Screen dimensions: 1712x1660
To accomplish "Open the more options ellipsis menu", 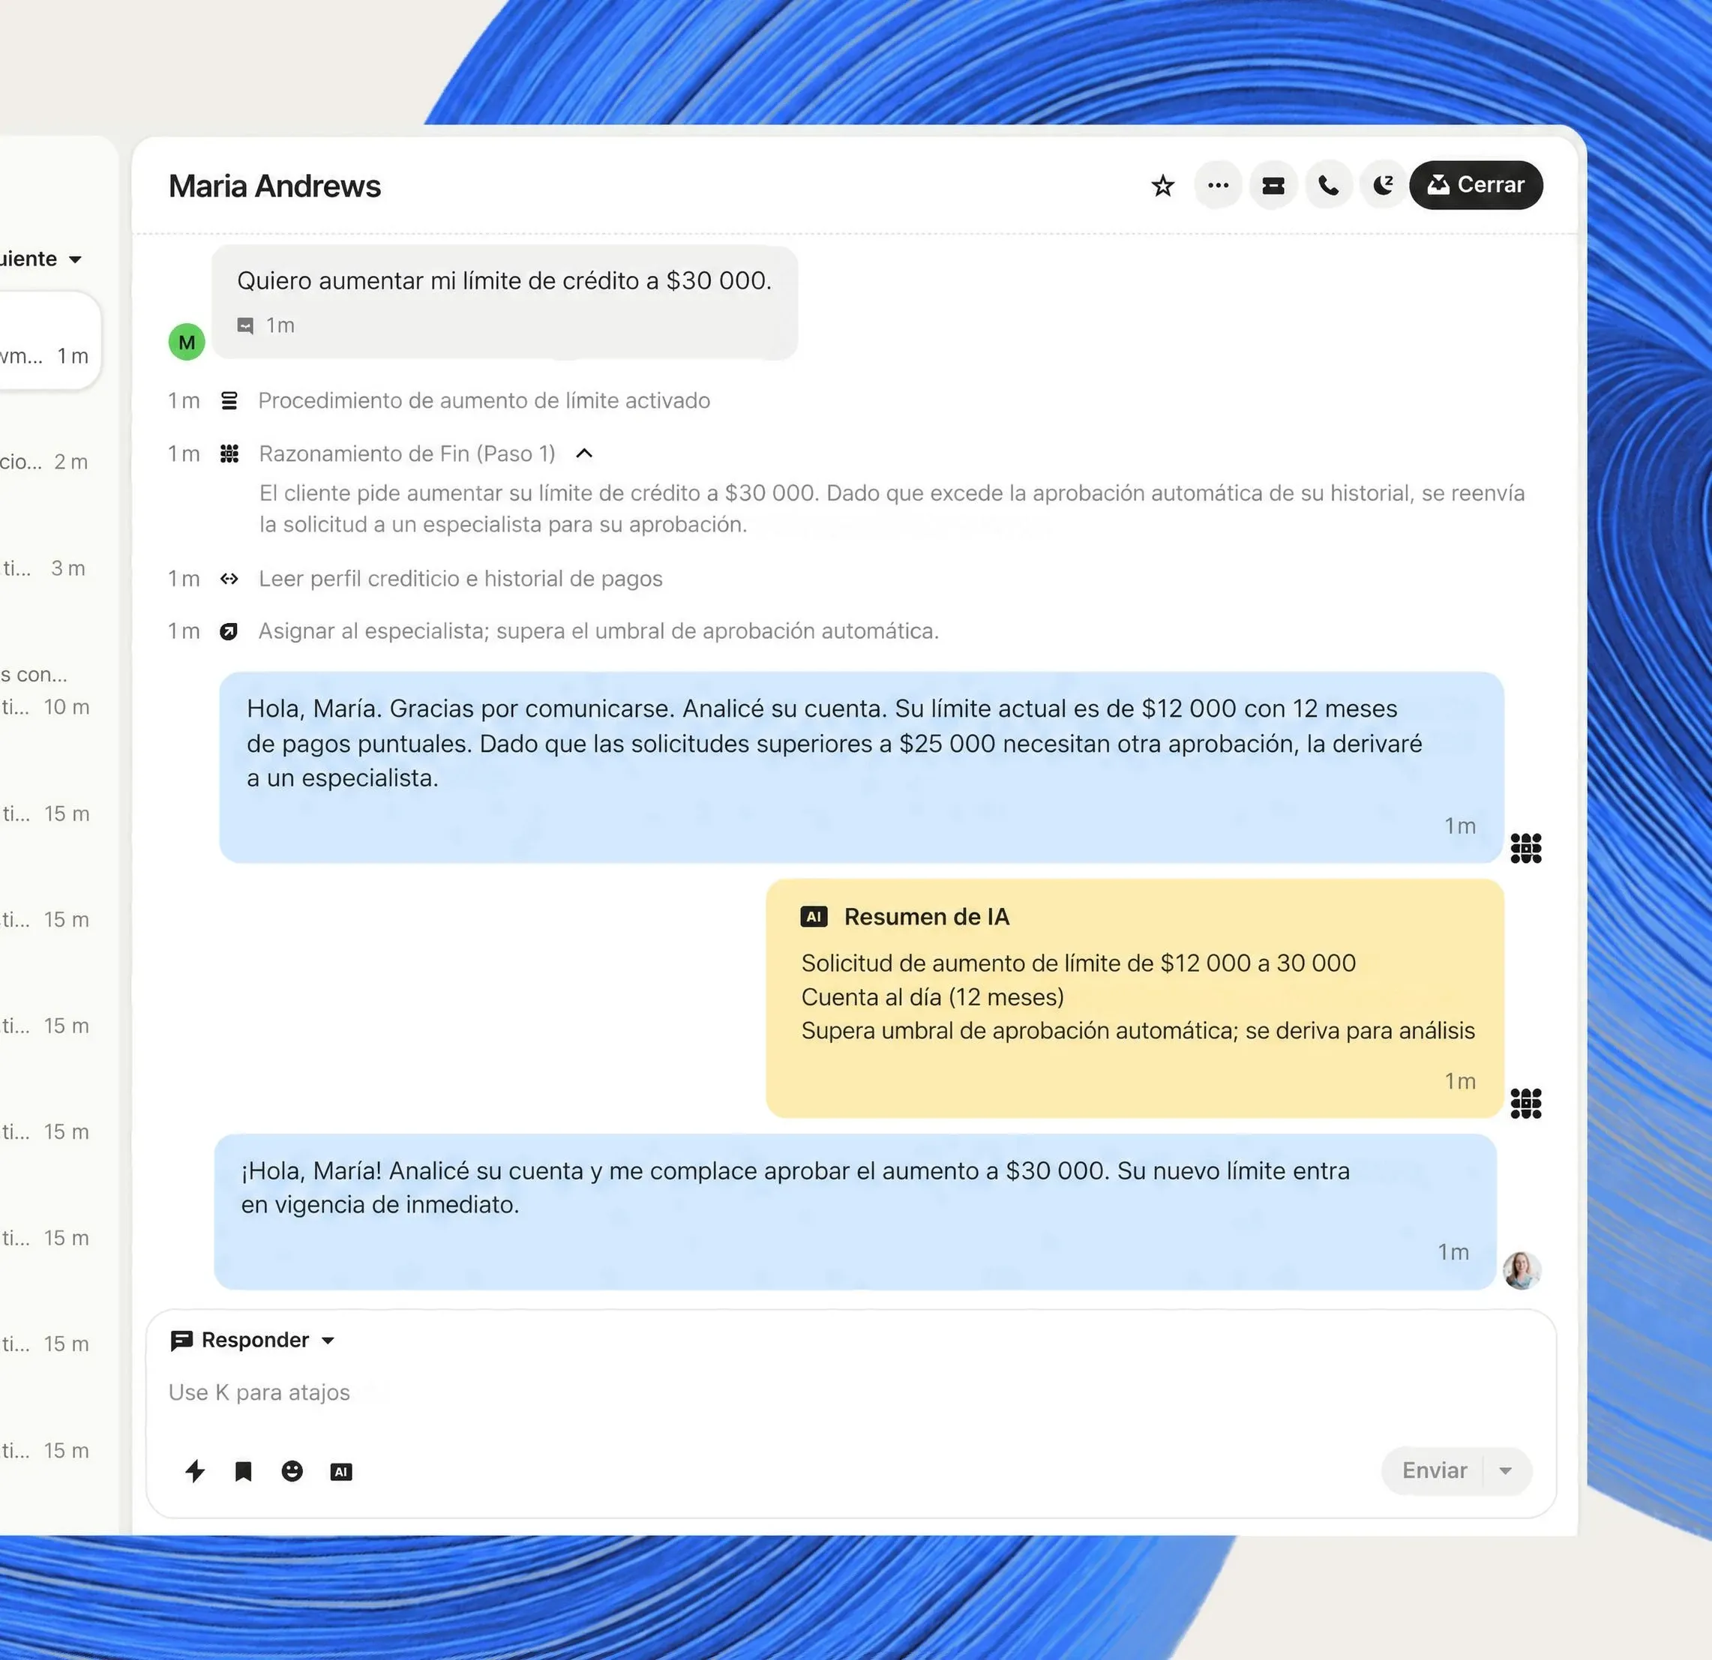I will [1218, 185].
